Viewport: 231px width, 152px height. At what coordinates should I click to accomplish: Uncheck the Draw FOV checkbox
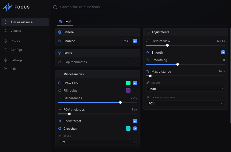135,83
